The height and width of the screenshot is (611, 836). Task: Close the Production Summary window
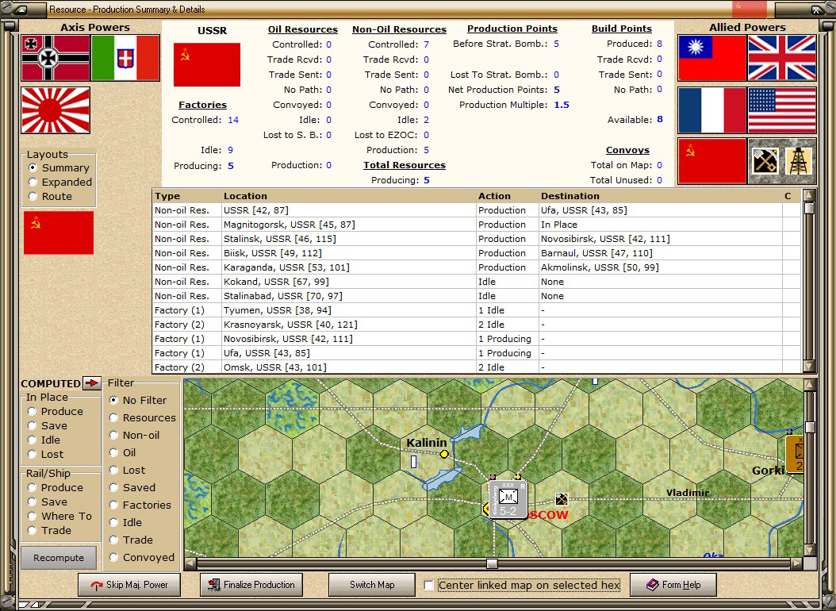[x=817, y=9]
